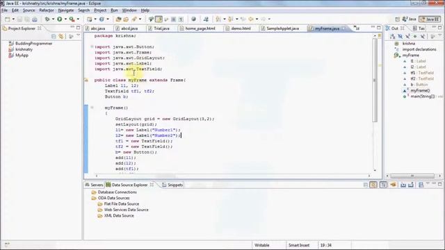Image resolution: width=445 pixels, height=250 pixels.
Task: Click the External Tools run icon
Action: click(72, 19)
